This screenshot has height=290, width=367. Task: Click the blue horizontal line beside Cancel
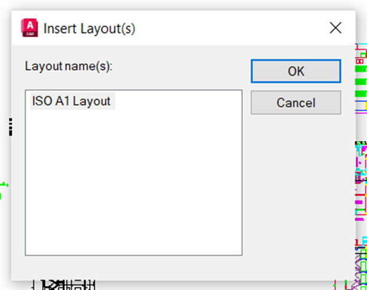pyautogui.click(x=361, y=101)
